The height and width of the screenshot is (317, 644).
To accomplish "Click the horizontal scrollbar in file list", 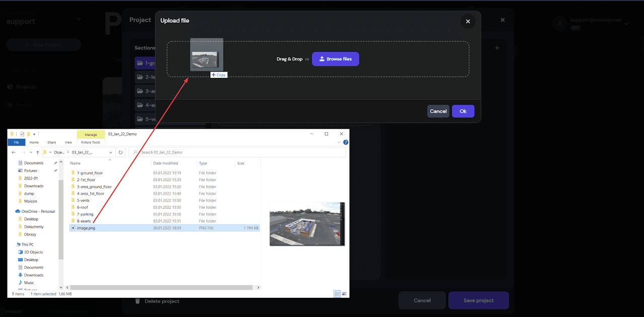I will tap(161, 287).
